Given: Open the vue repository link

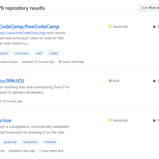Looking at the screenshot, I should click(6, 120).
